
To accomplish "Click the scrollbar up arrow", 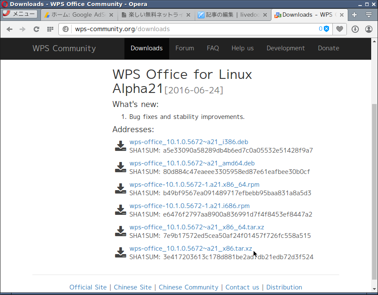I will point(374,41).
